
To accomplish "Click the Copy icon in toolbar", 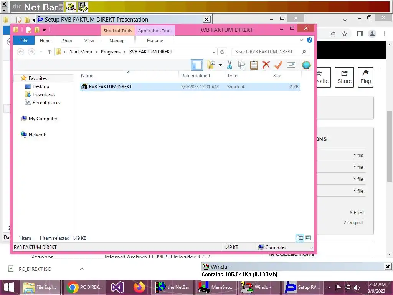I will (x=242, y=65).
